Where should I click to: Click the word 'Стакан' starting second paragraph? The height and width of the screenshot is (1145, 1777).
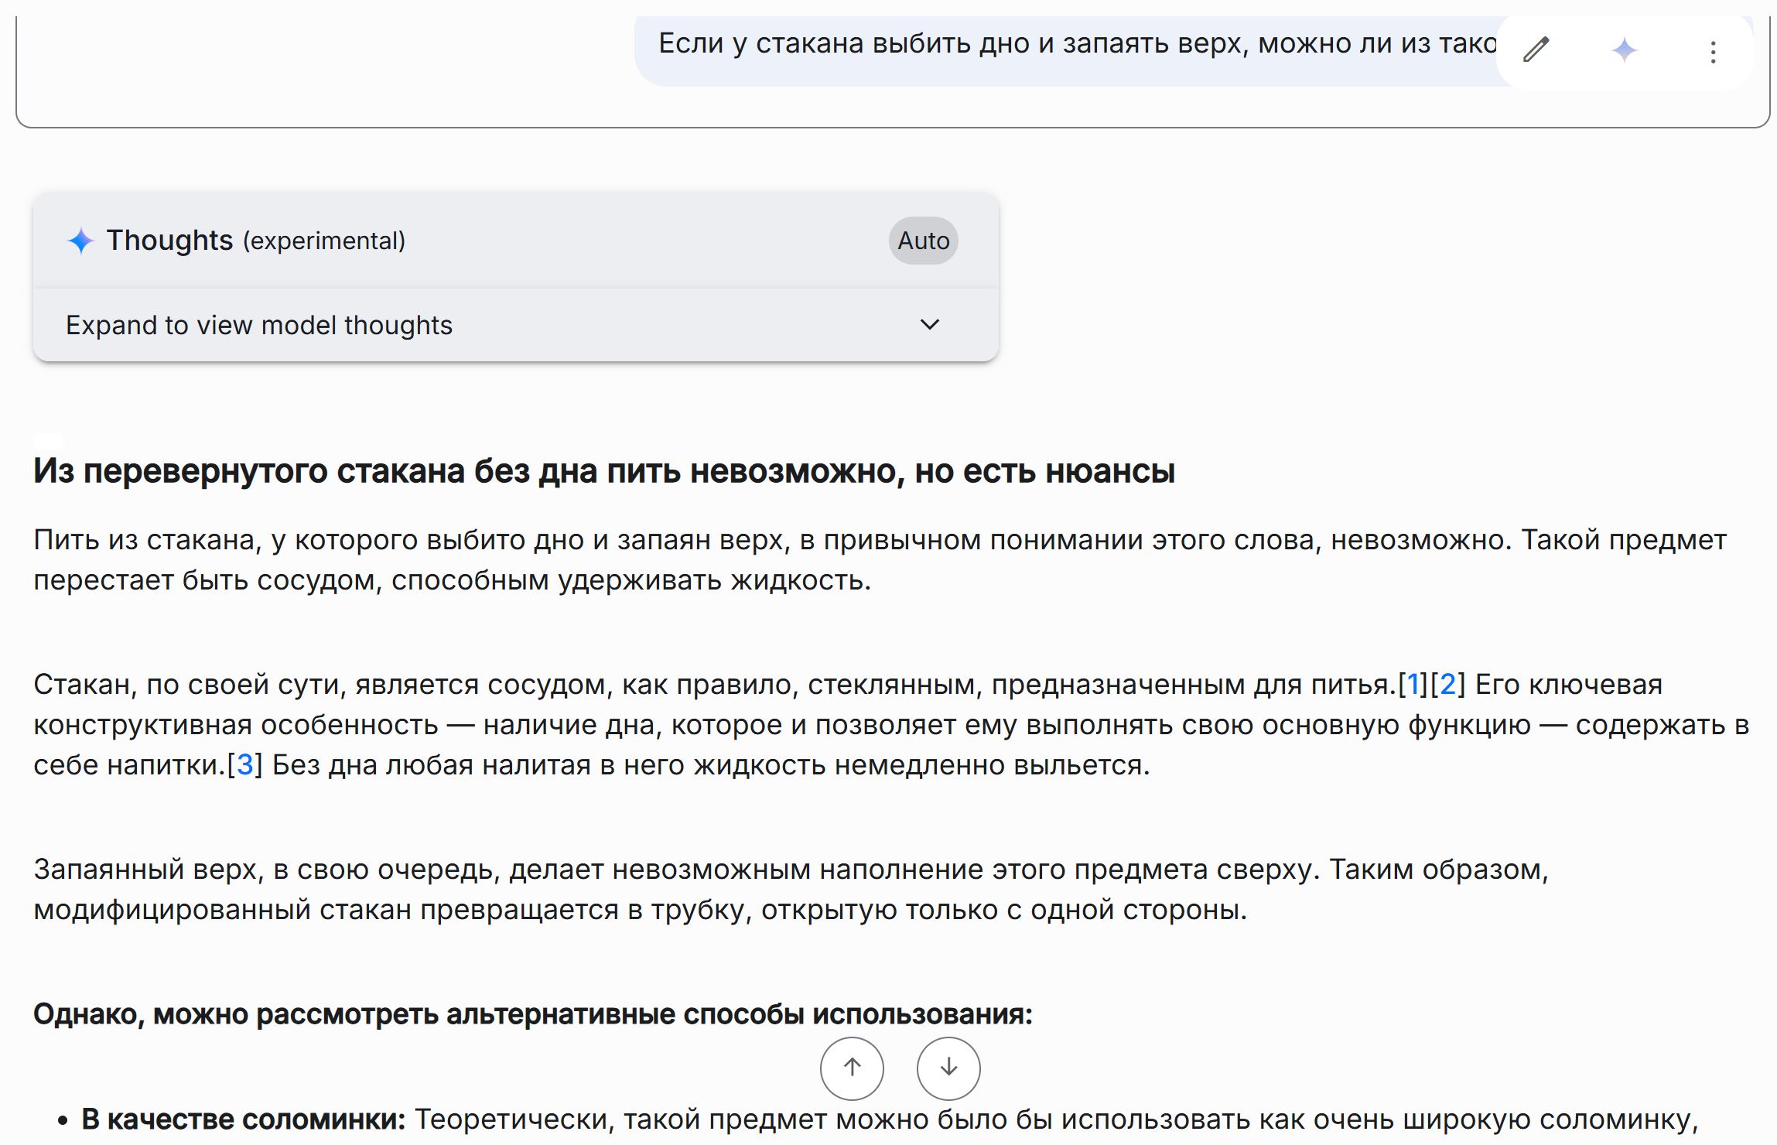[83, 685]
